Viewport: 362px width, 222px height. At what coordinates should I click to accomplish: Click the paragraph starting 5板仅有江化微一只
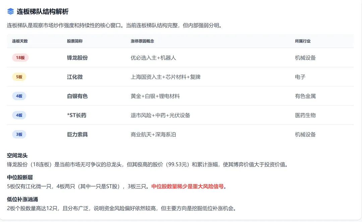pyautogui.click(x=117, y=186)
